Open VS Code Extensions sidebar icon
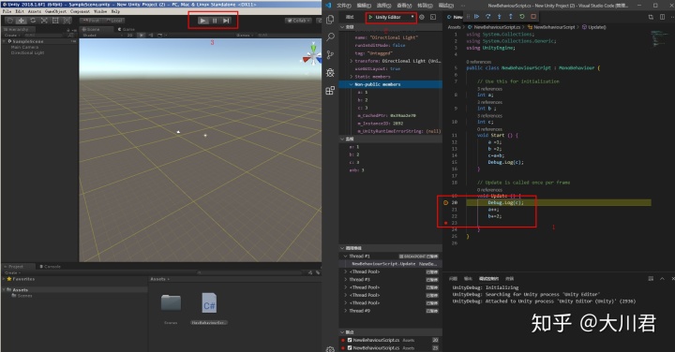 pos(330,90)
